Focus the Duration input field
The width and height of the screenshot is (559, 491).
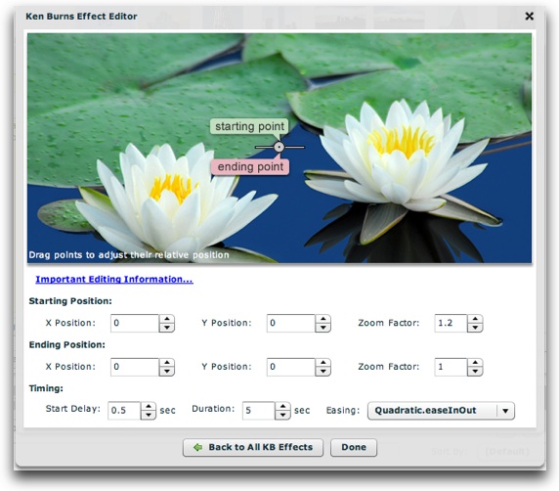259,411
